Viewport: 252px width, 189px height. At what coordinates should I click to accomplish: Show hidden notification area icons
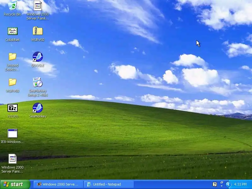[x=228, y=184]
